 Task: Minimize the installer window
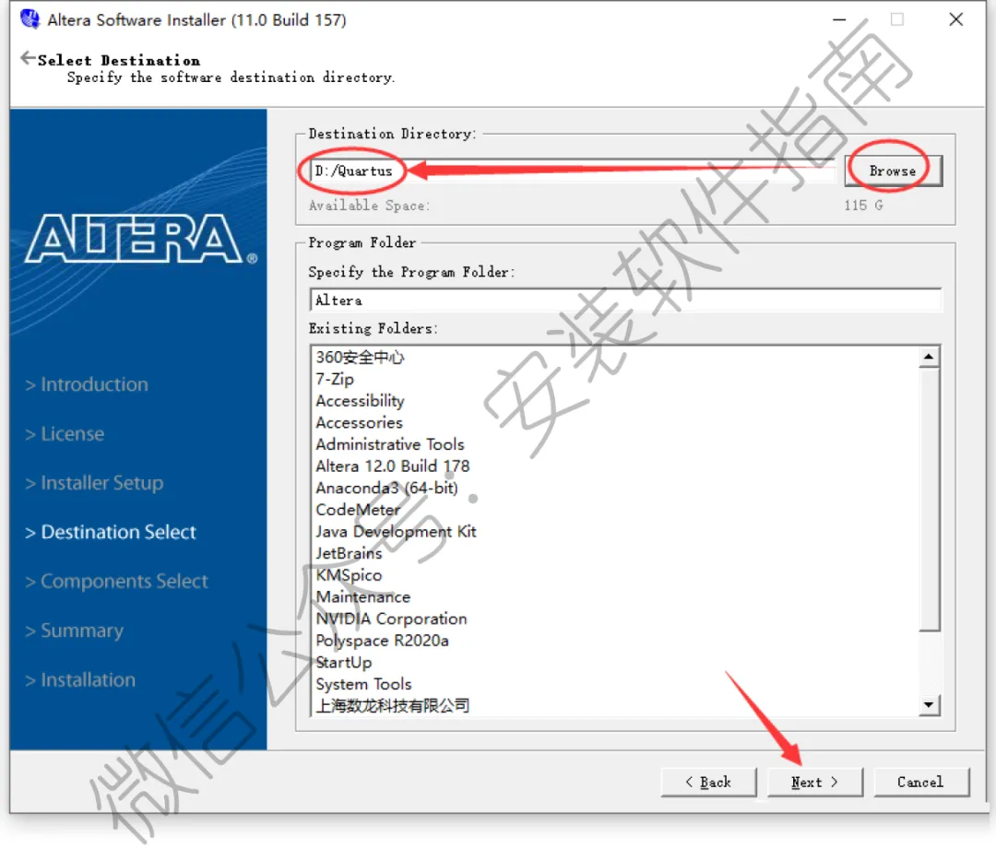[x=839, y=19]
